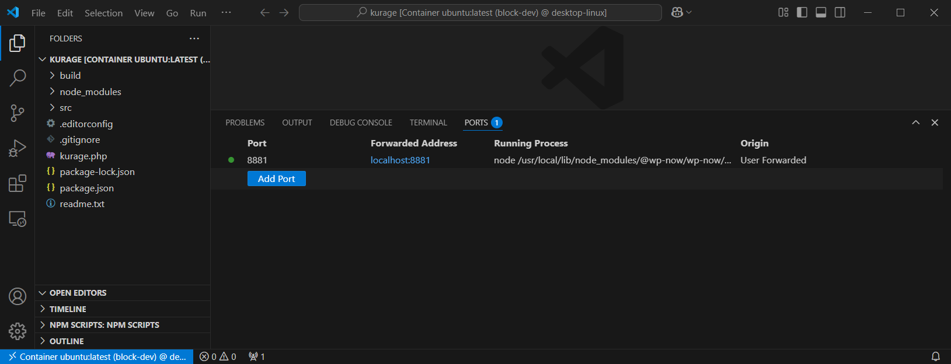
Task: Click the Add Port button
Action: (x=277, y=178)
